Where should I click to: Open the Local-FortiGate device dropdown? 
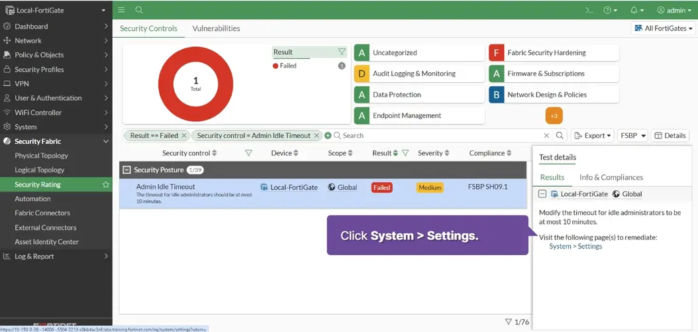coord(56,10)
